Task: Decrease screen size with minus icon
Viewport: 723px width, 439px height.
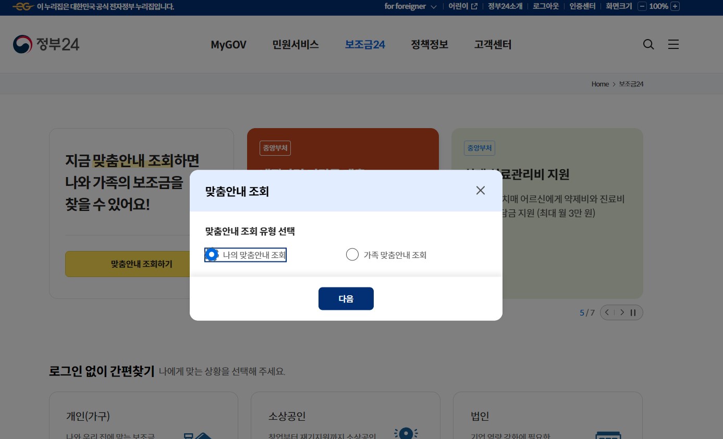Action: pyautogui.click(x=642, y=6)
